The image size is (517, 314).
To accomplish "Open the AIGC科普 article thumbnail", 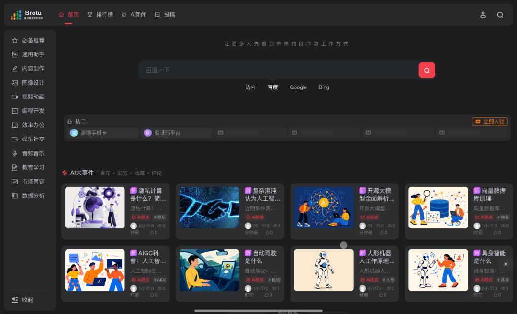I will 95,270.
